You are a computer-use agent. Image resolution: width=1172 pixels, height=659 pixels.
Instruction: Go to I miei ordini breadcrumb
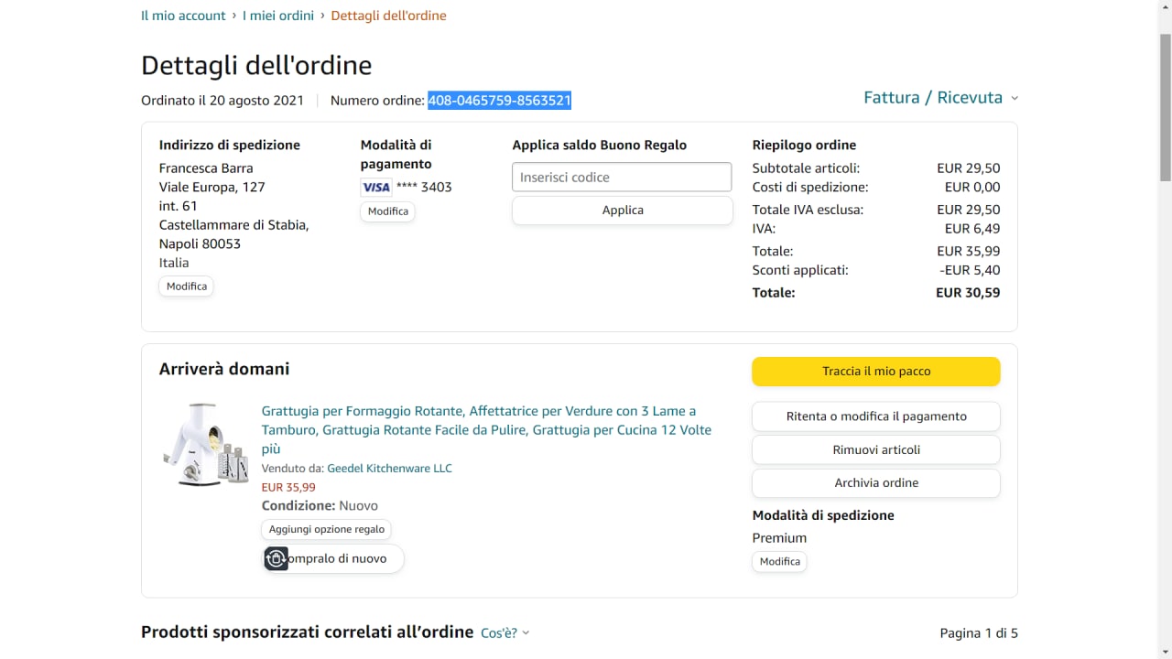(x=278, y=16)
